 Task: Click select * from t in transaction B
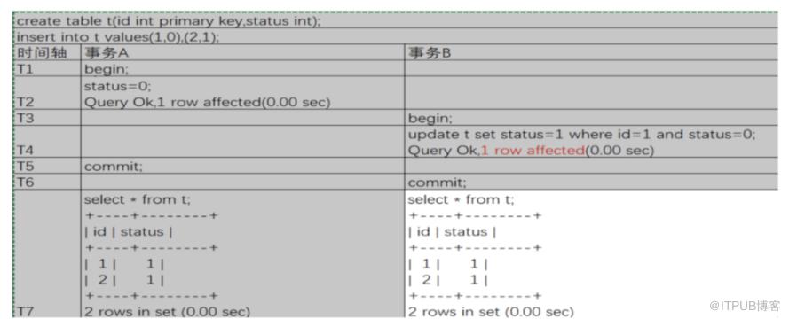click(461, 199)
